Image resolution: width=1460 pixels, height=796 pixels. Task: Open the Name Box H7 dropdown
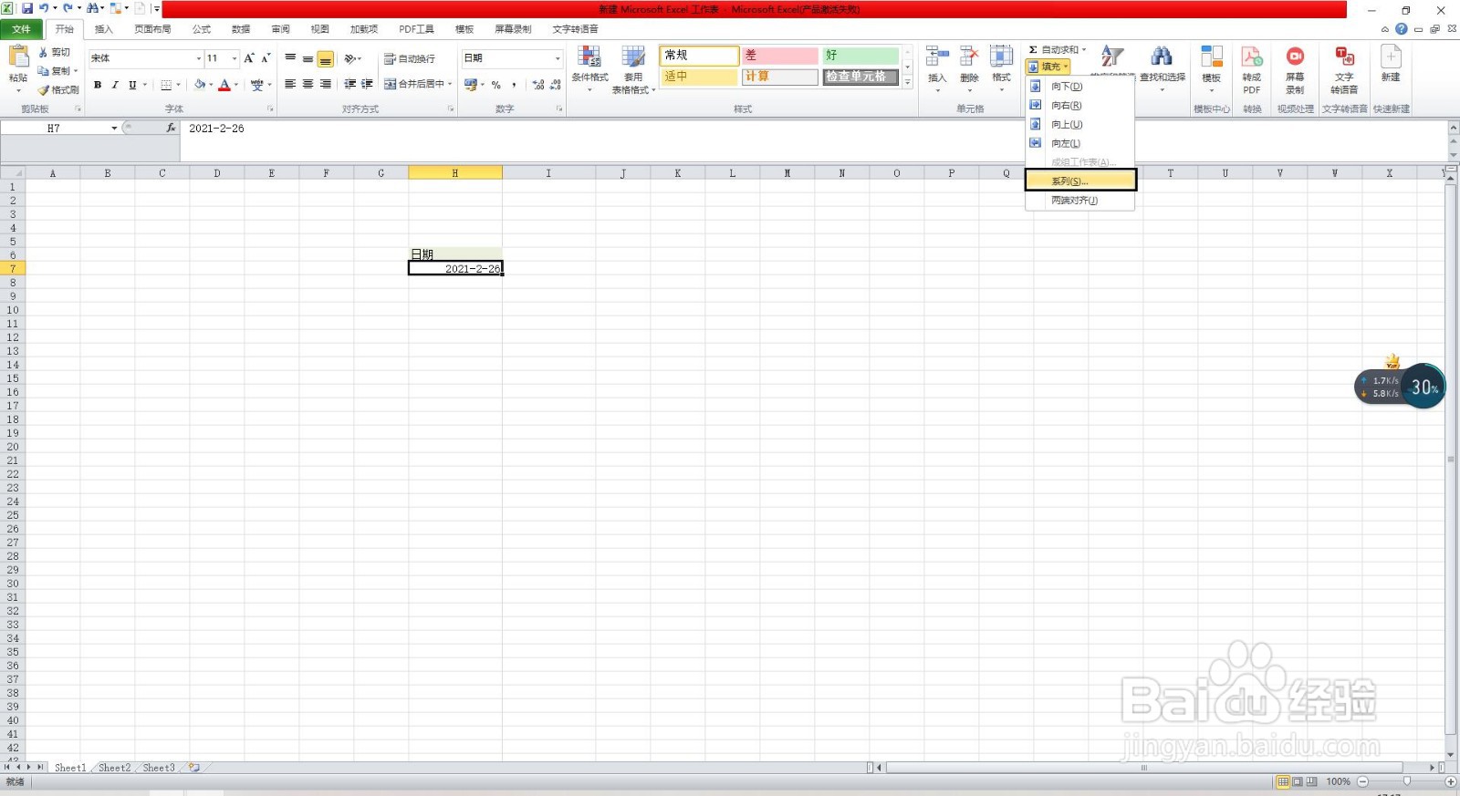click(114, 129)
